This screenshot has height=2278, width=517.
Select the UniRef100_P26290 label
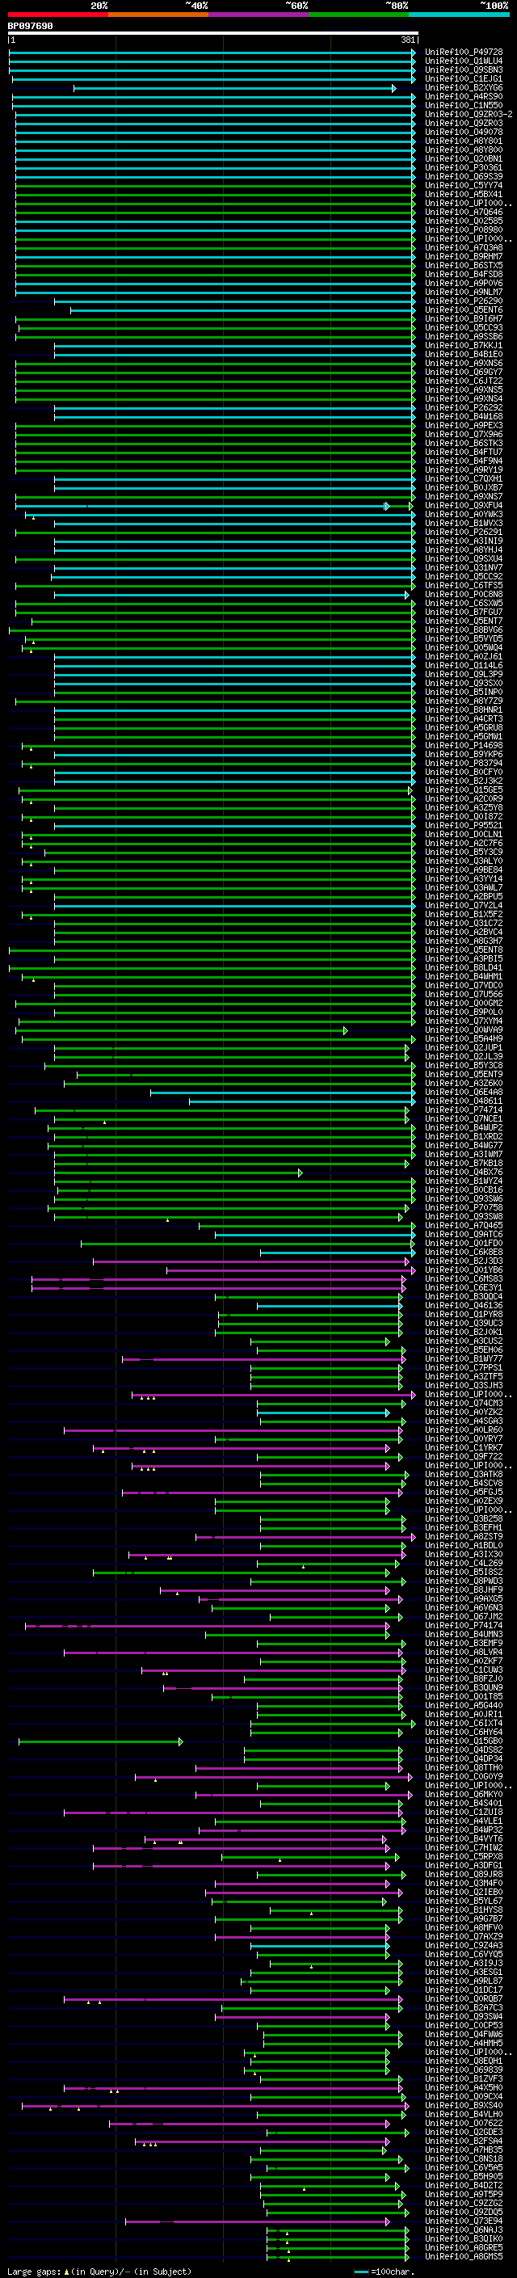coord(464,301)
